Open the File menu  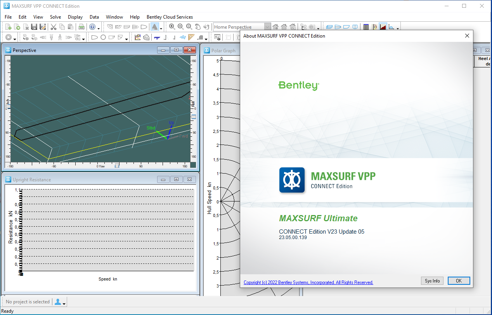tap(8, 17)
